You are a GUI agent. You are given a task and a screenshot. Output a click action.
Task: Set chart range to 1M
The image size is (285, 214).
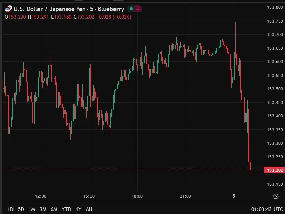[x=32, y=209]
